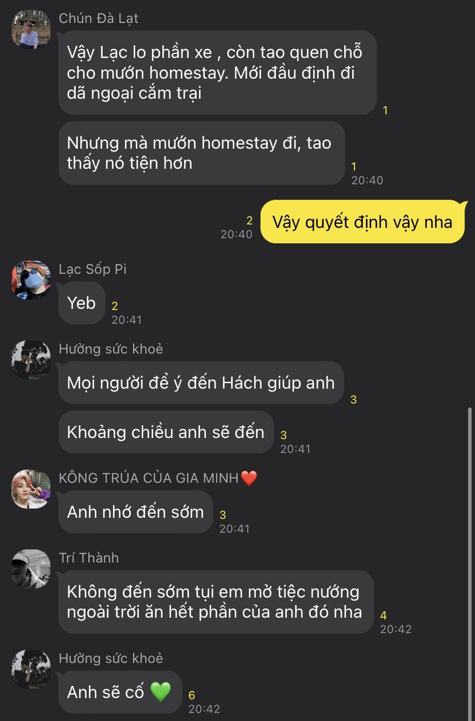Tap 'Khoảng chiều anh sẽ đến' bubble
Screen dimensions: 475x721
(166, 432)
